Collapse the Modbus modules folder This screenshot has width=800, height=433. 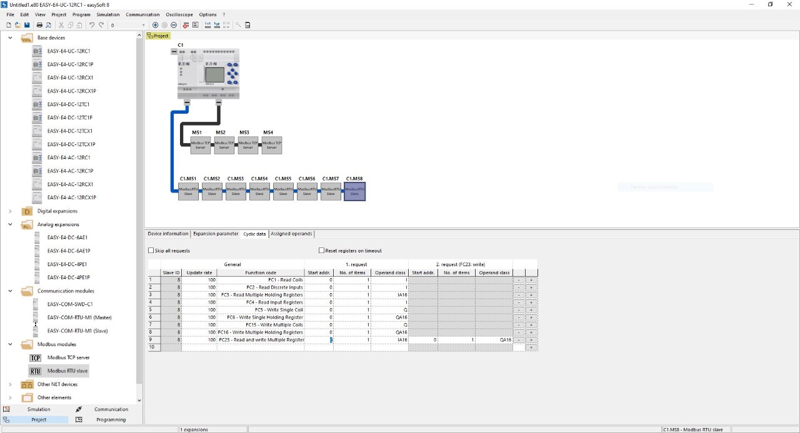point(10,344)
